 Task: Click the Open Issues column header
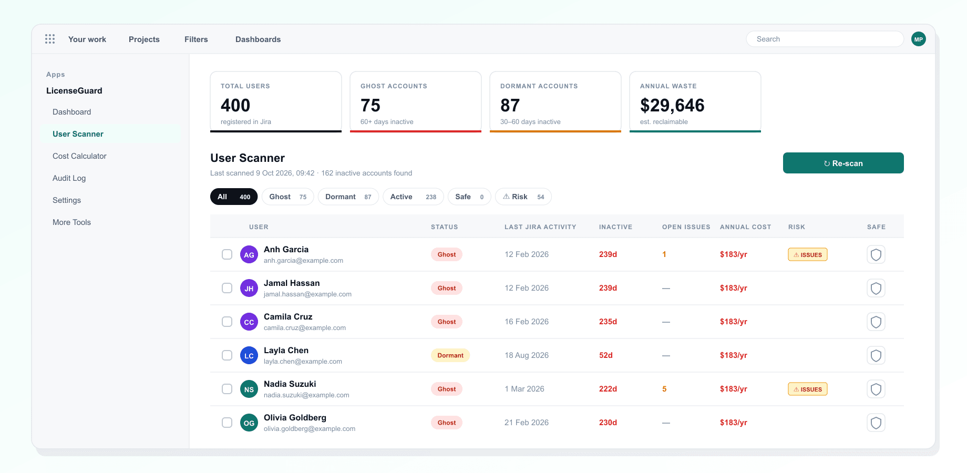tap(686, 227)
